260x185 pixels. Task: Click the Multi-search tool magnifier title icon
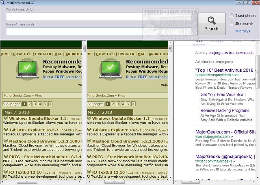(2, 2)
